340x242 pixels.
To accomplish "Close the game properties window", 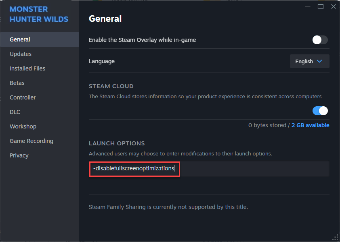I will [334, 6].
